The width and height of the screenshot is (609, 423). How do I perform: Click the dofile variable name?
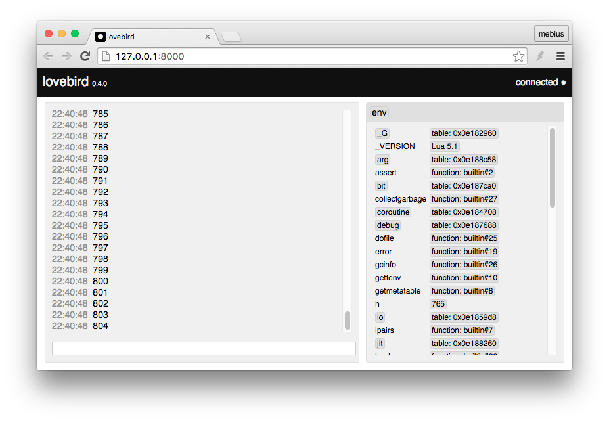point(384,238)
